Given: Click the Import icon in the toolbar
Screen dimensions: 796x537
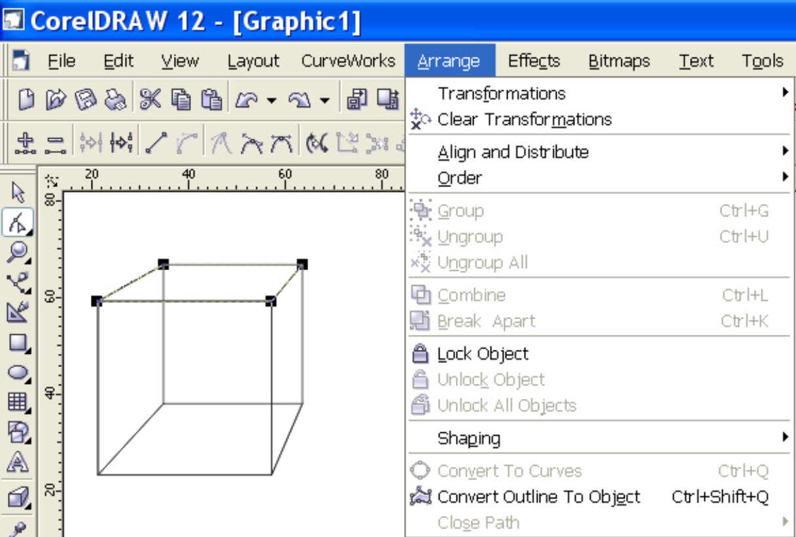Looking at the screenshot, I should (x=358, y=100).
